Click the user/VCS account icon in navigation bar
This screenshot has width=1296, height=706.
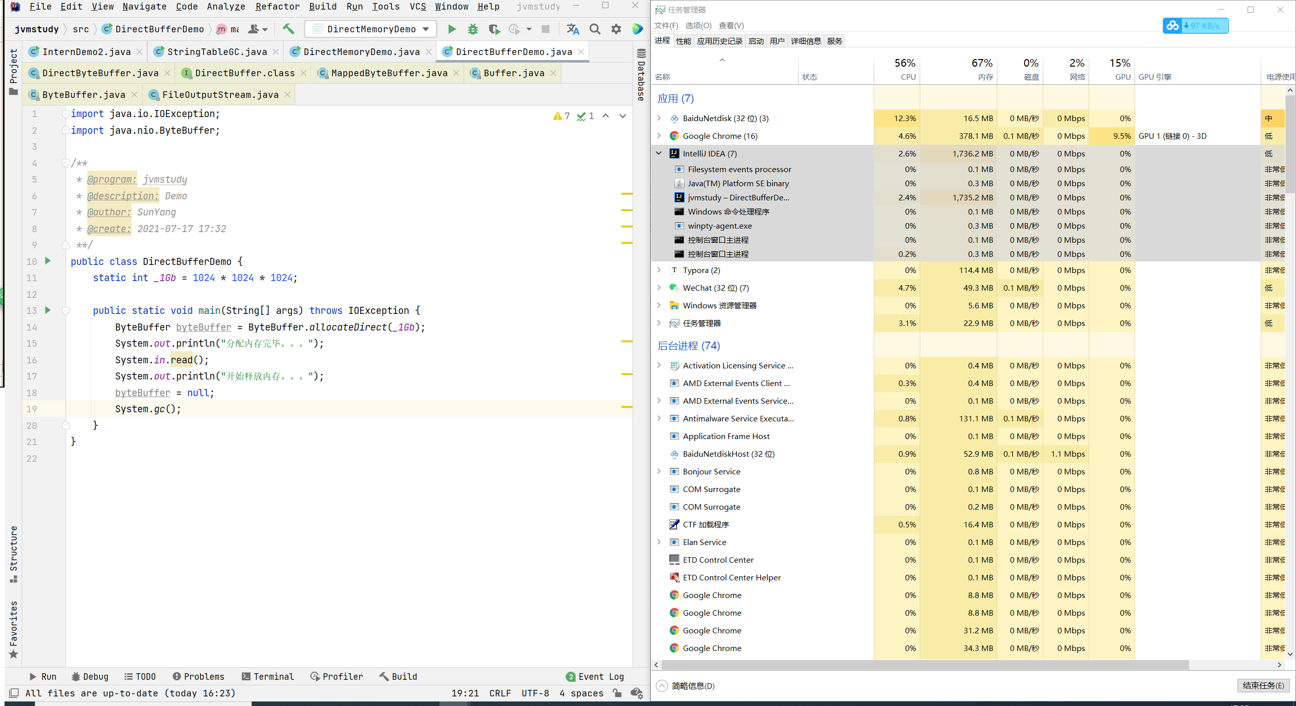257,29
